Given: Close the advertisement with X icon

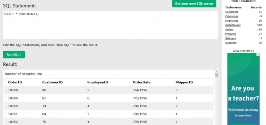Looking at the screenshot, I should pyautogui.click(x=258, y=54).
